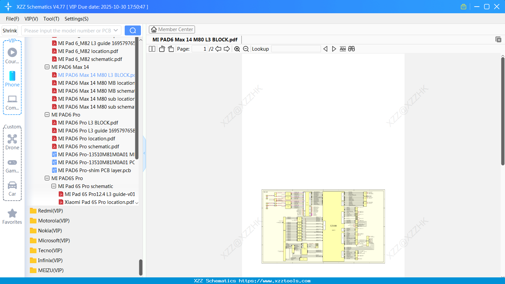Screen dimensions: 505x284
Task: Click the binoculars search icon
Action: 351,49
